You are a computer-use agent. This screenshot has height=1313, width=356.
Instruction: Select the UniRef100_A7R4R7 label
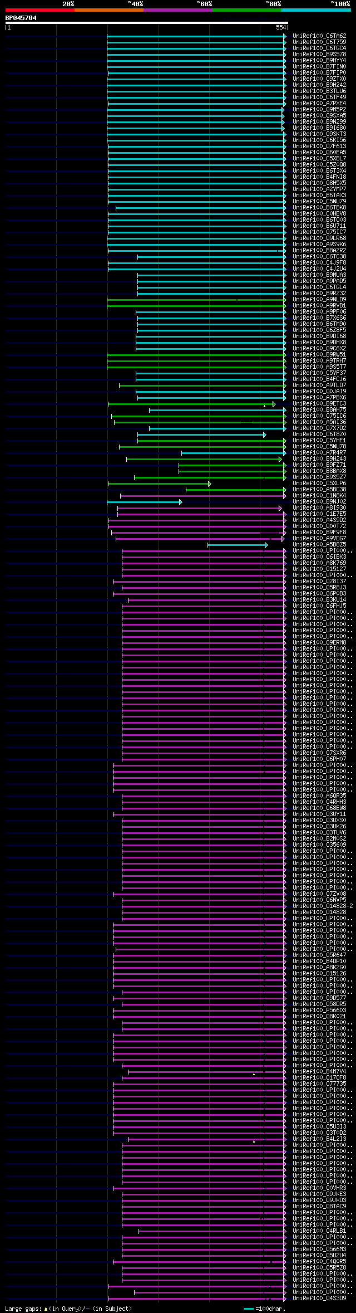coord(319,453)
